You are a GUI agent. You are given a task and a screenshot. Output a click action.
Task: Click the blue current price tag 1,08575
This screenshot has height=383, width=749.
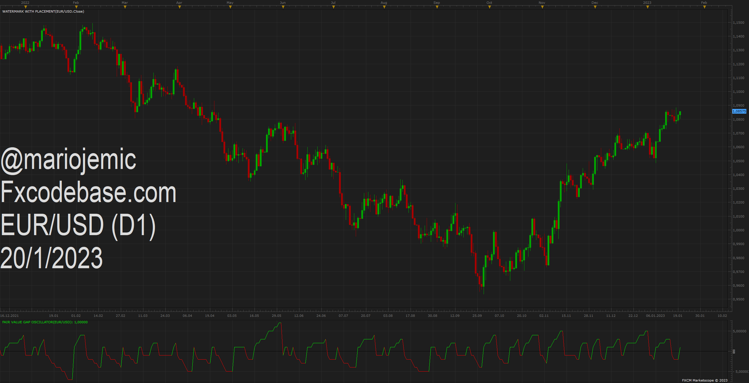click(x=739, y=111)
